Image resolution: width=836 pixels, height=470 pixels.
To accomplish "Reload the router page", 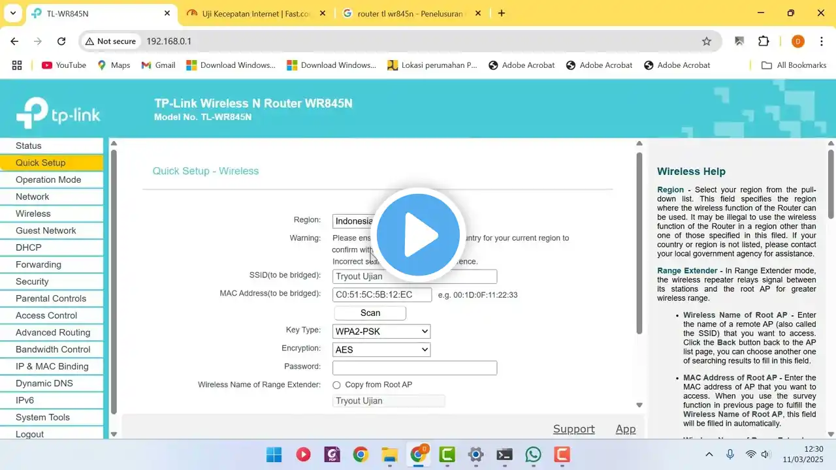I will tap(61, 41).
